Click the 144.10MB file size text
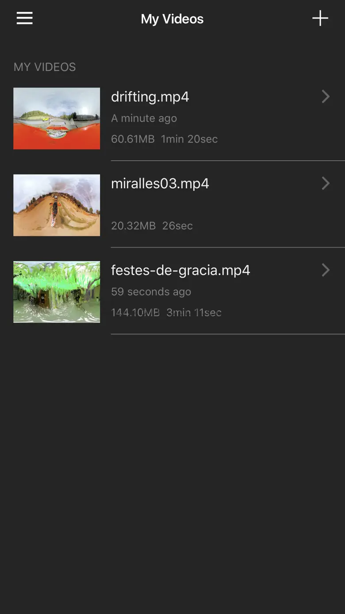Viewport: 345px width, 614px height. point(135,313)
